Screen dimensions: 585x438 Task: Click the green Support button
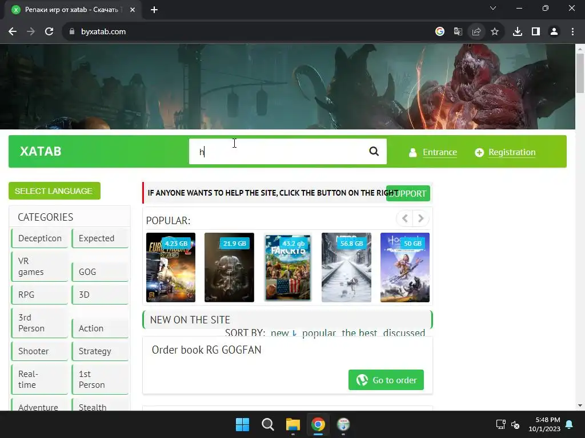[x=408, y=193]
